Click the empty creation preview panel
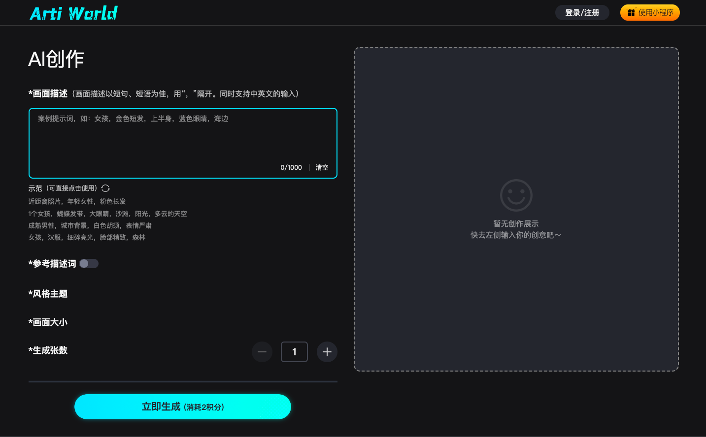The width and height of the screenshot is (706, 437). (x=516, y=295)
